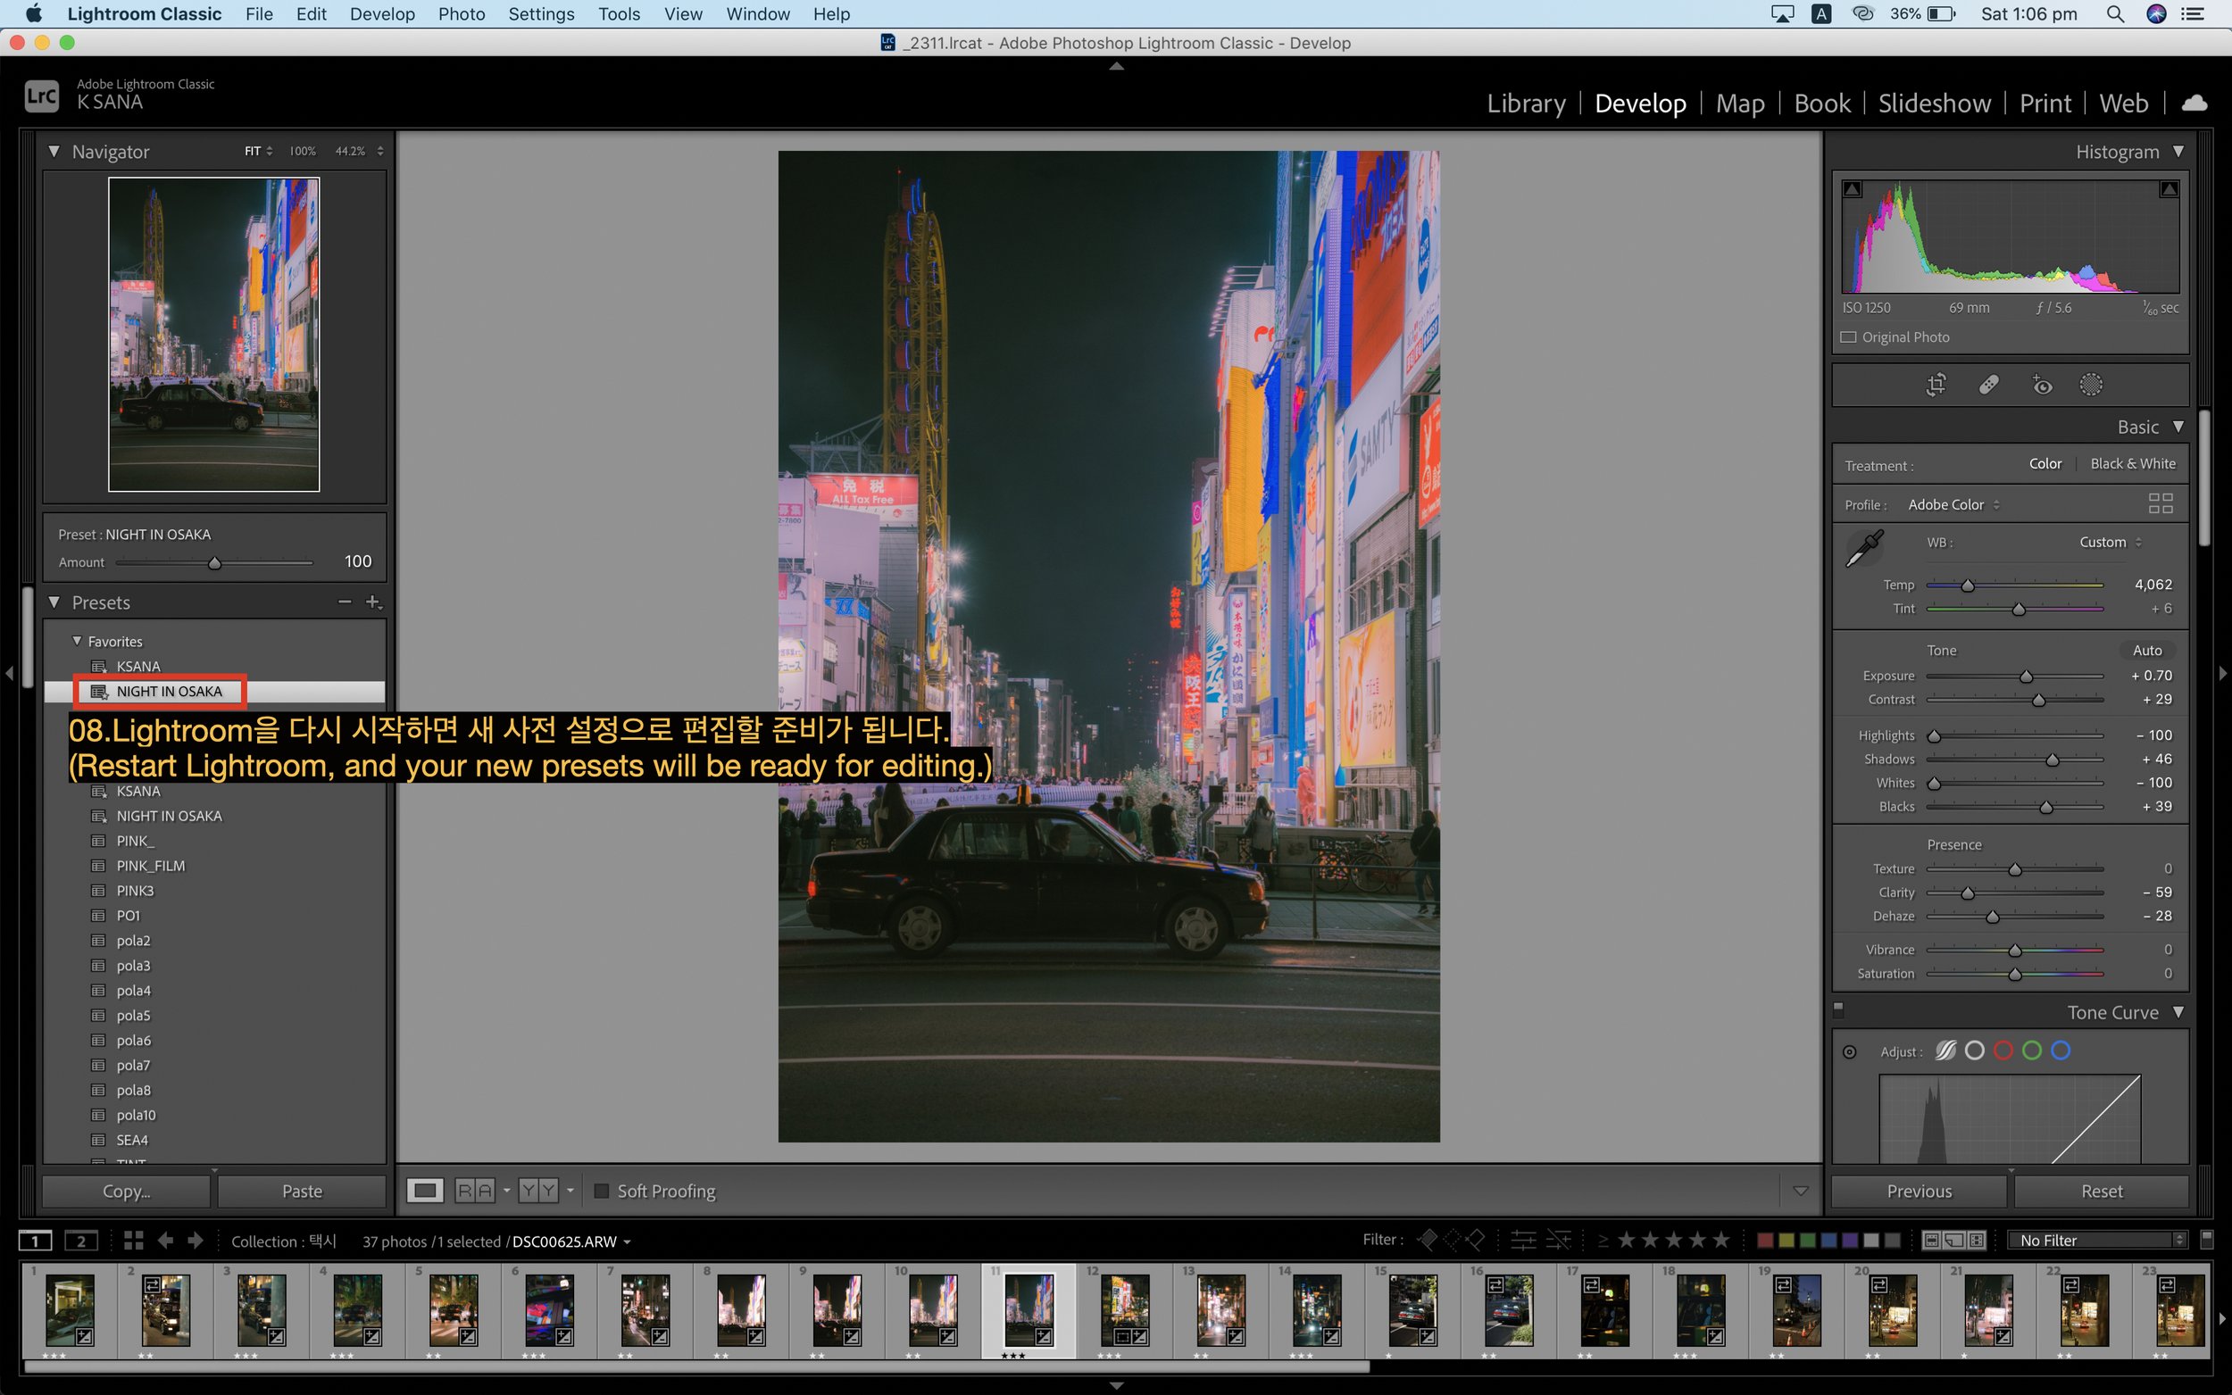The height and width of the screenshot is (1395, 2232).
Task: Select Loupe view button in toolbar
Action: click(x=425, y=1191)
